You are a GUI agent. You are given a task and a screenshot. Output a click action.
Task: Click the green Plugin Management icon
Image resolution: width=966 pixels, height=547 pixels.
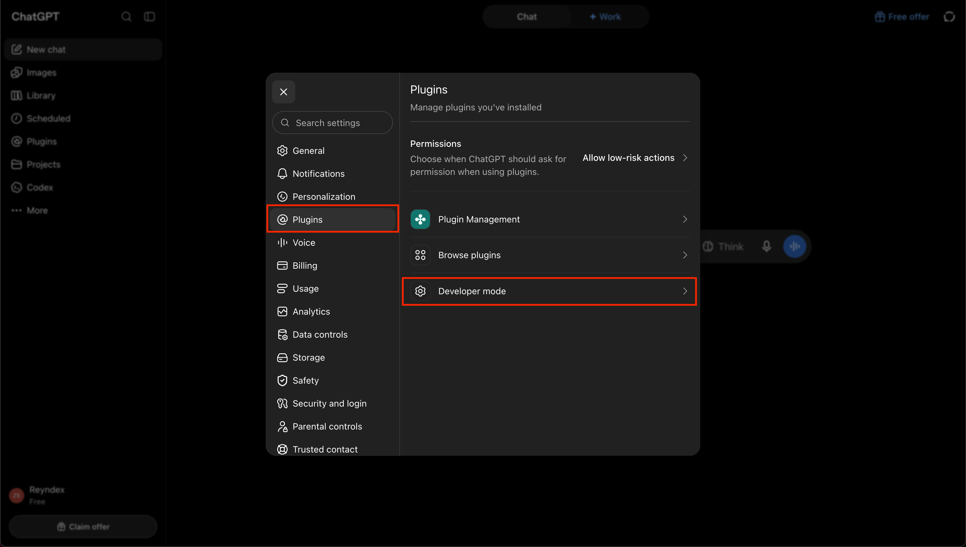[420, 219]
